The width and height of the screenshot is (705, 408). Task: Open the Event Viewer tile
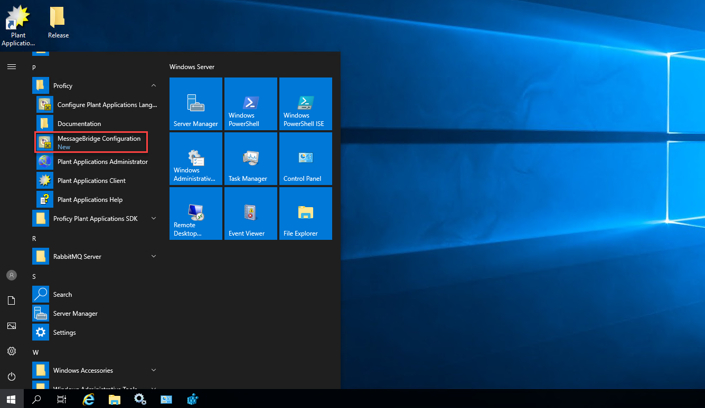click(x=251, y=213)
